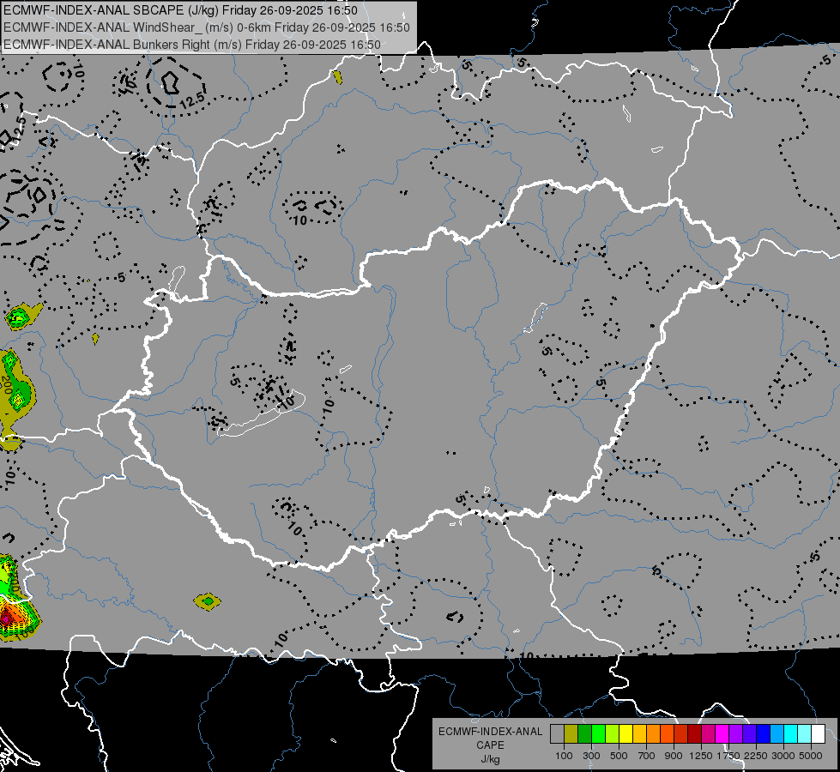Click the 3000 tick label on legend
Viewport: 840px width, 772px height.
[783, 756]
